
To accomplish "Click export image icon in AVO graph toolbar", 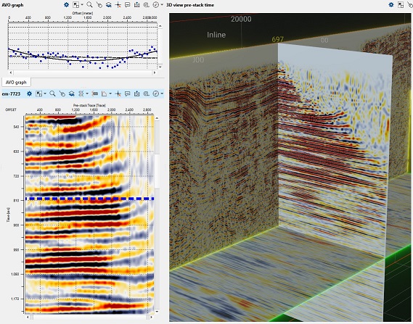I will tap(136, 5).
